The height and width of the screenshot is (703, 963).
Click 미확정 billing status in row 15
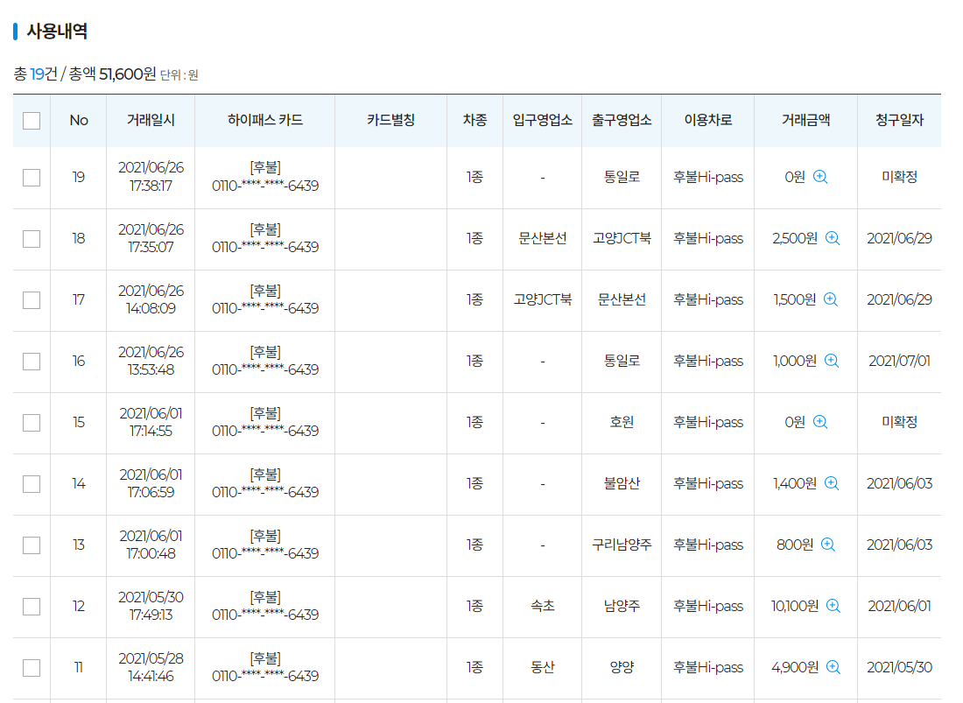pos(899,423)
